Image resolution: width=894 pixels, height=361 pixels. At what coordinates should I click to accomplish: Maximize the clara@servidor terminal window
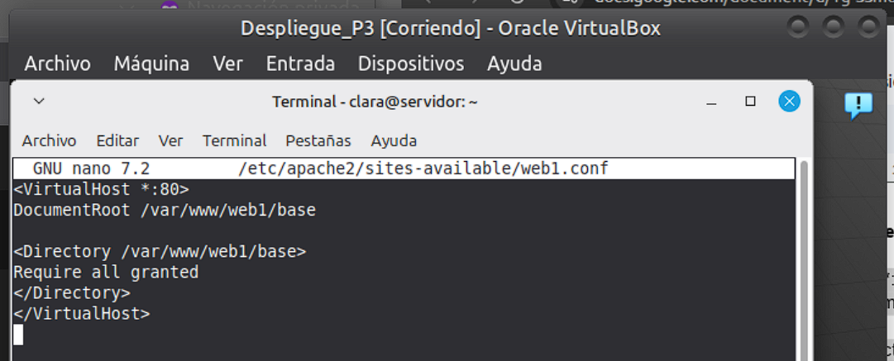pos(750,102)
